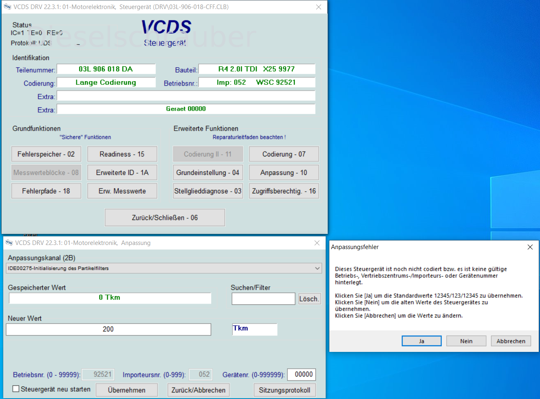540x399 pixels.
Task: Click the Gerätenr. input field
Action: (x=302, y=374)
